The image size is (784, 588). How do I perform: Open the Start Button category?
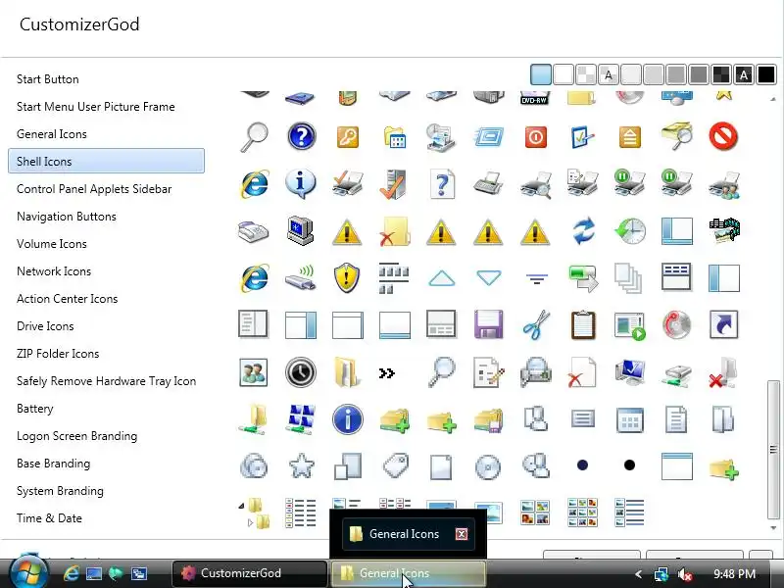coord(47,79)
